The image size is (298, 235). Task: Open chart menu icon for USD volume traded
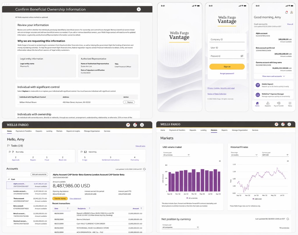click(x=220, y=161)
